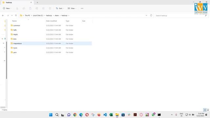This screenshot has height=118, width=210.
Task: Click the Cut toolbar icon
Action: 17,8
